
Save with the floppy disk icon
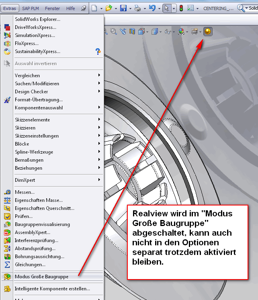[x=123, y=8]
